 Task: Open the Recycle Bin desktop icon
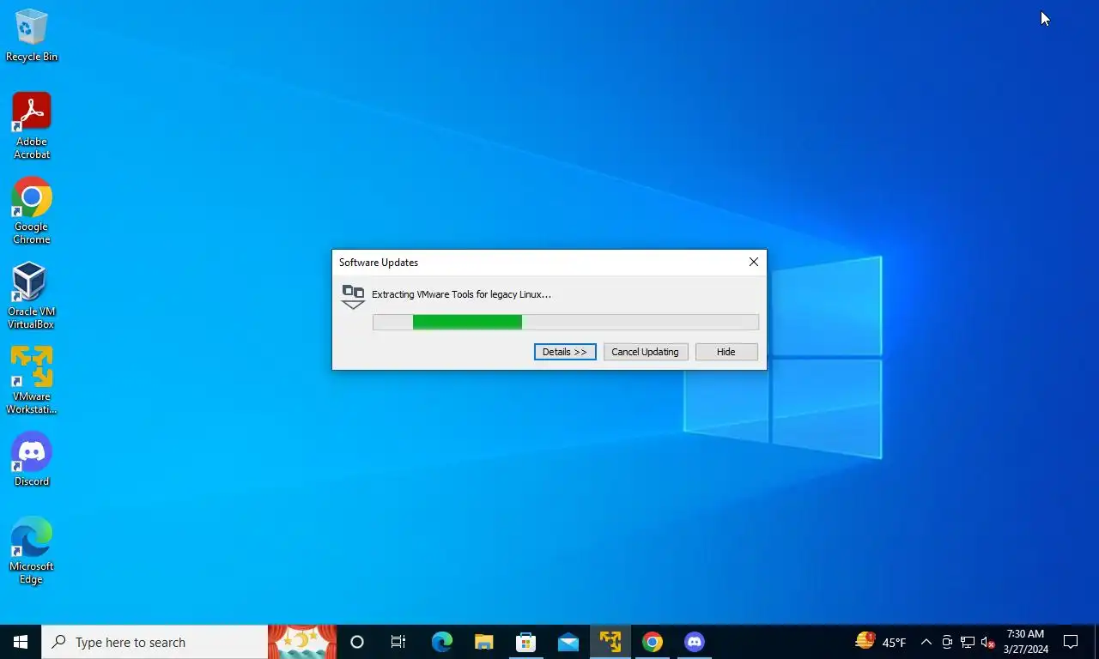point(32,36)
